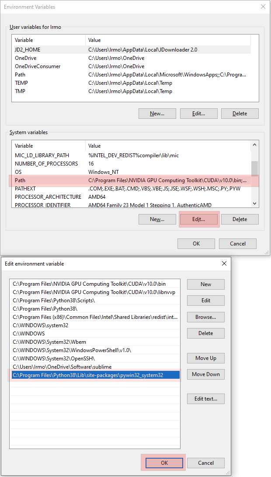Close the Edit environment variable dialog
The image size is (271, 477).
point(224,263)
